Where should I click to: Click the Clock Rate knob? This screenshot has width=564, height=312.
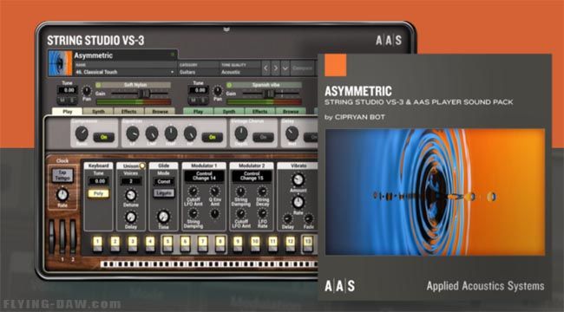62,194
